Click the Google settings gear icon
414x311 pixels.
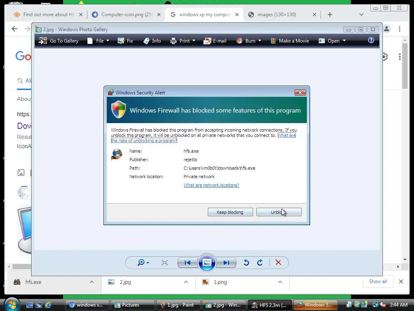pos(385,57)
